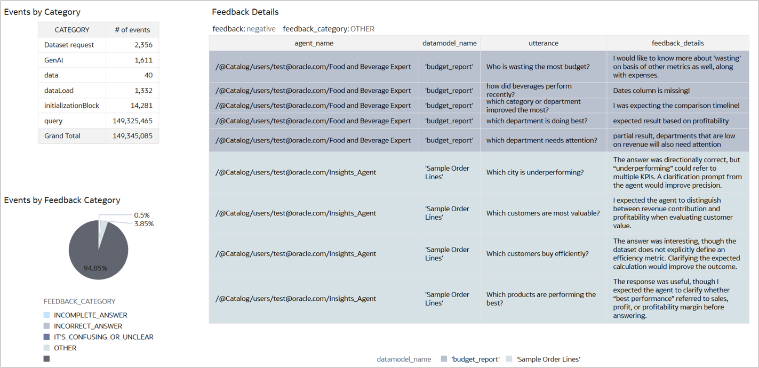
Task: Click the dataLoad category cell
Action: (x=72, y=91)
